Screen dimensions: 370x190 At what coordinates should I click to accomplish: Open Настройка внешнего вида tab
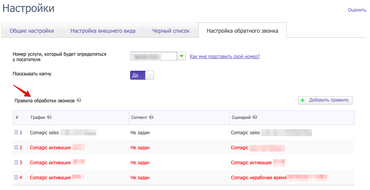pos(103,31)
